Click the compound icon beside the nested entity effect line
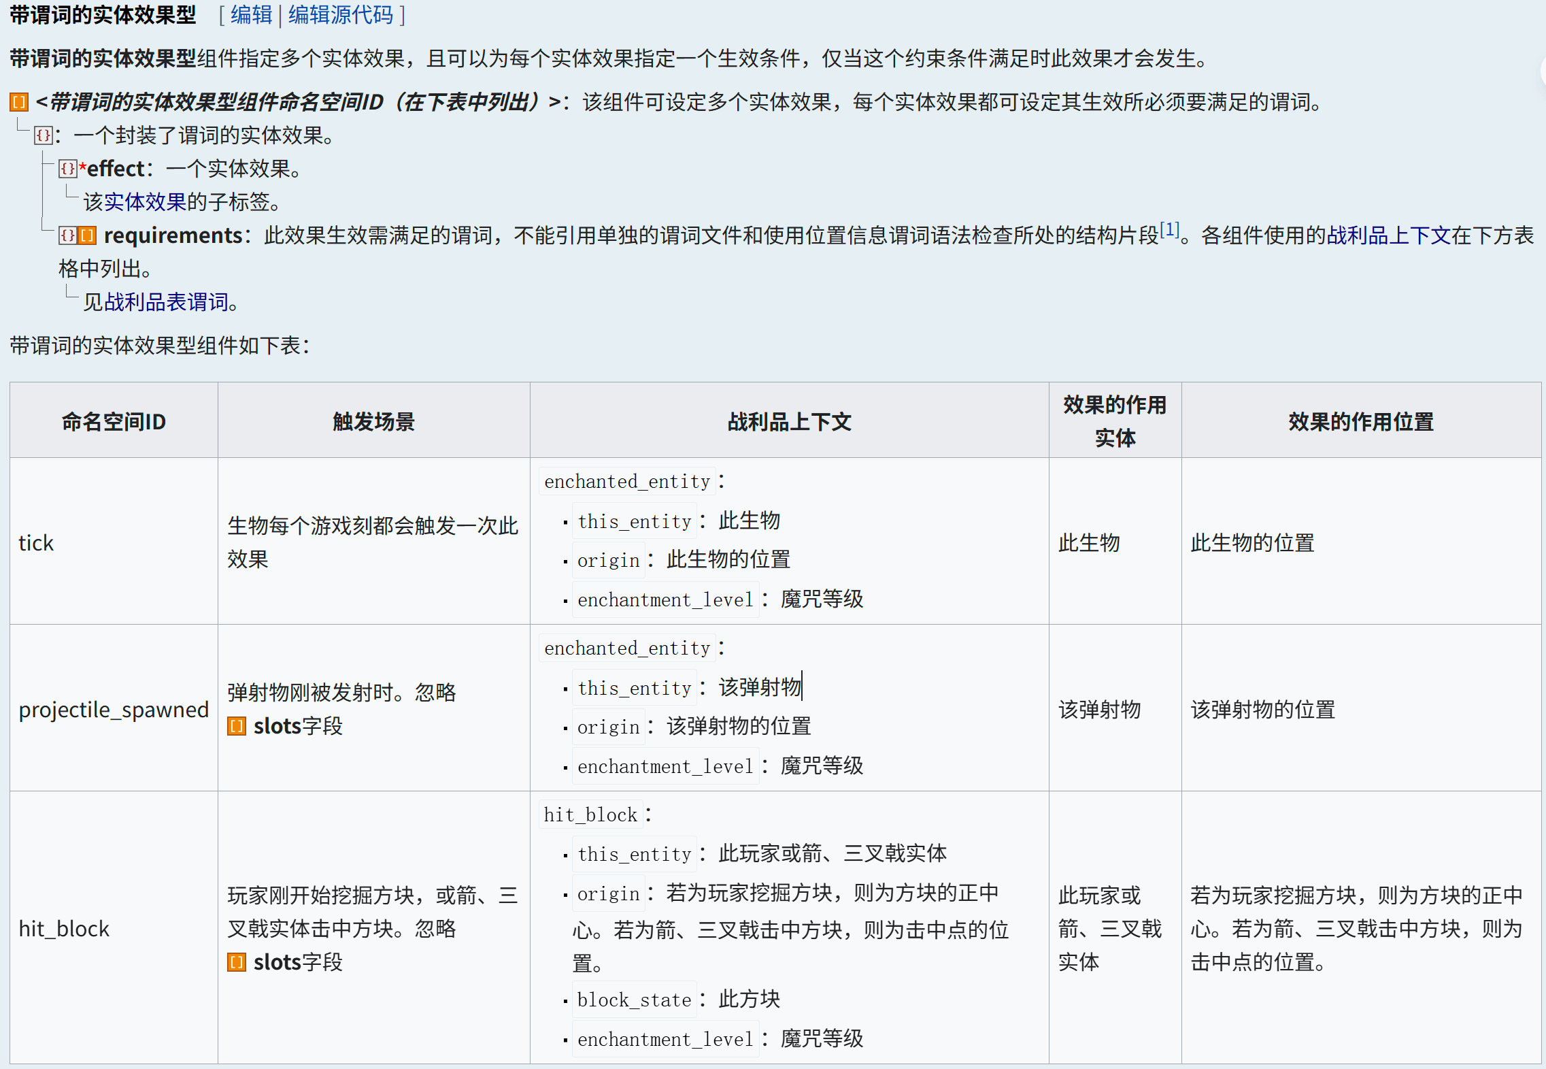This screenshot has width=1546, height=1069. (44, 135)
